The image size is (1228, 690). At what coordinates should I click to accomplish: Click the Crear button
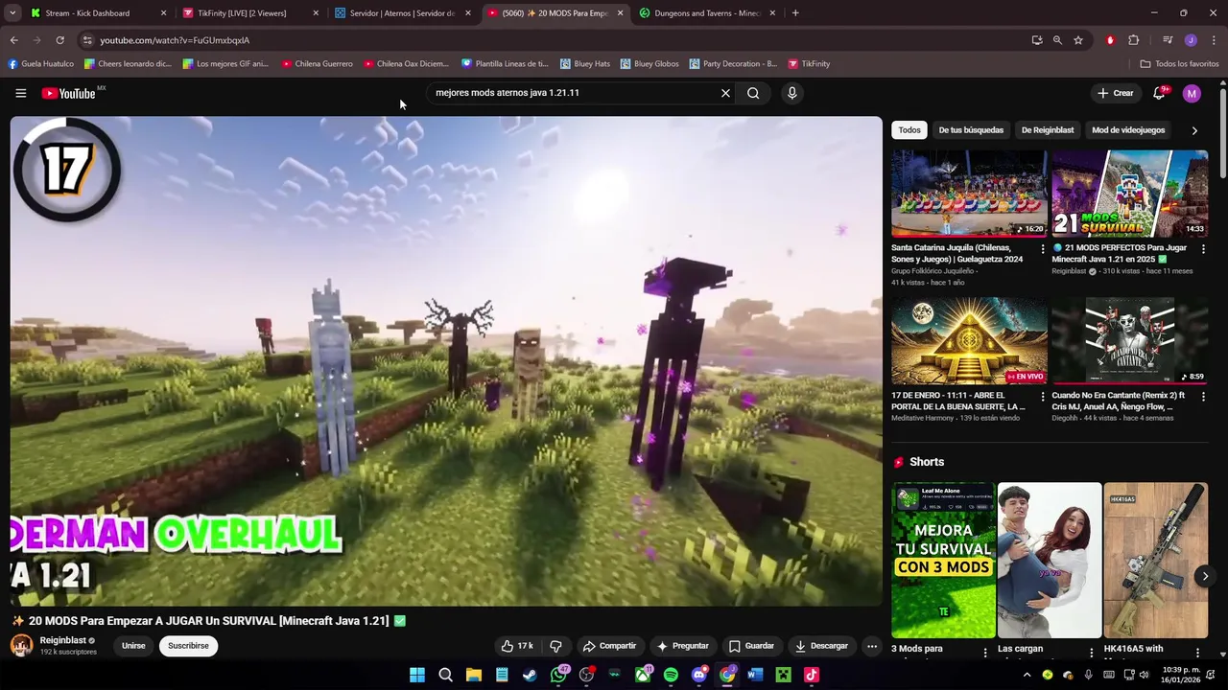1116,93
